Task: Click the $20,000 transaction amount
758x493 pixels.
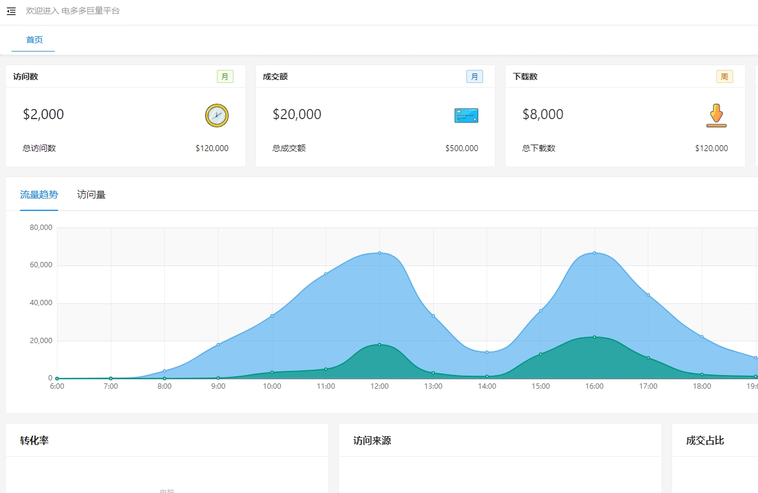Action: (297, 114)
